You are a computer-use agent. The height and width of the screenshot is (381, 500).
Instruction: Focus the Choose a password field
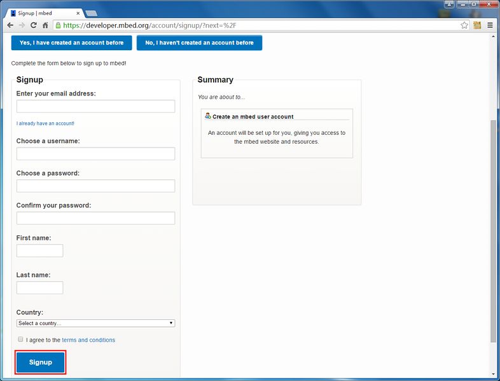95,186
